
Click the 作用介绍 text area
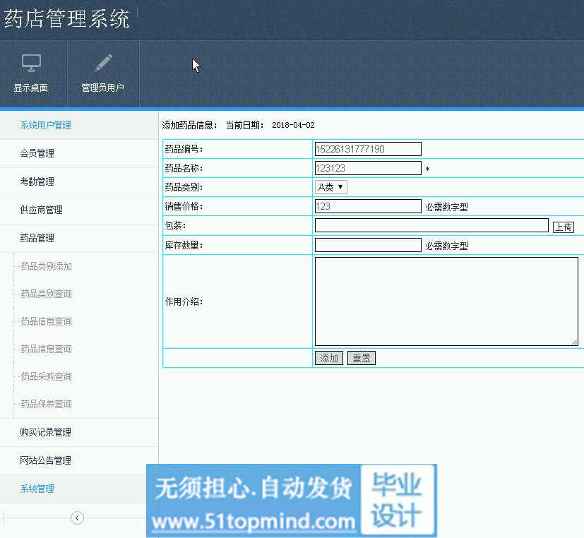(x=446, y=301)
